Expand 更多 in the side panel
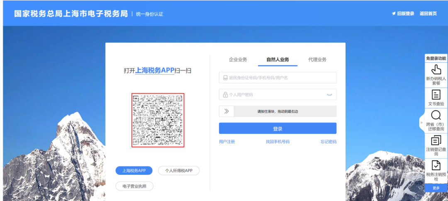Viewport: 448px width, 201px height. pos(436,188)
